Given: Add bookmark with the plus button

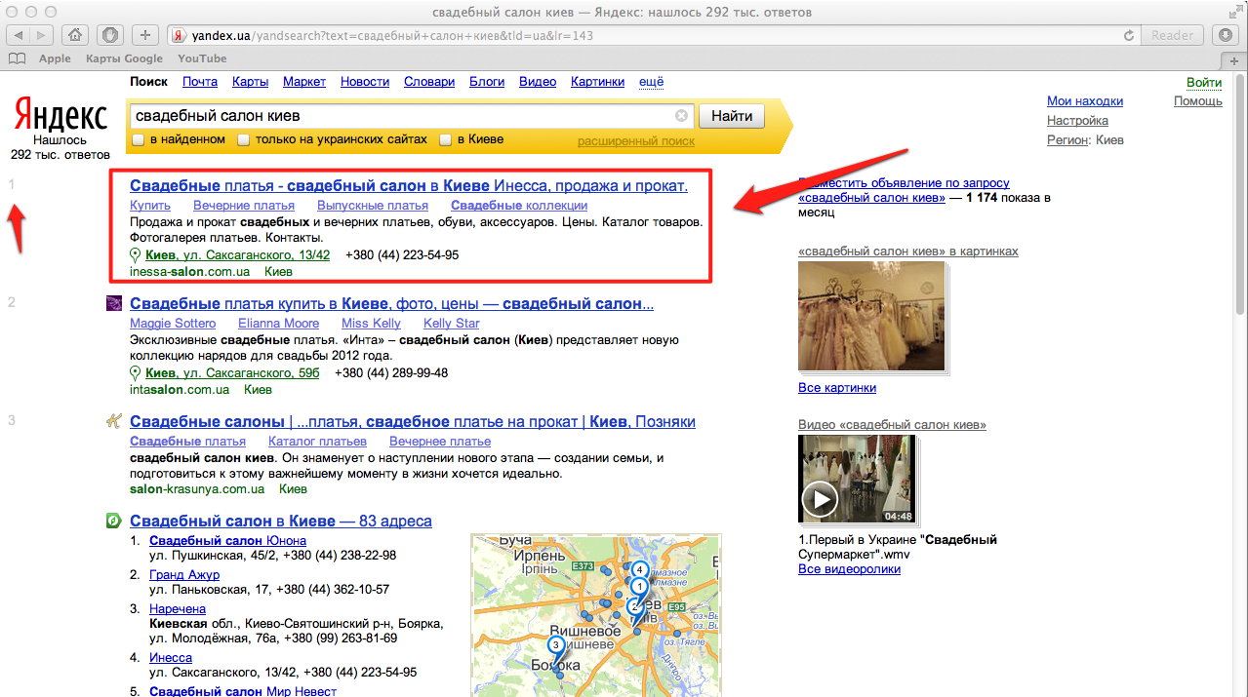Looking at the screenshot, I should pyautogui.click(x=144, y=35).
